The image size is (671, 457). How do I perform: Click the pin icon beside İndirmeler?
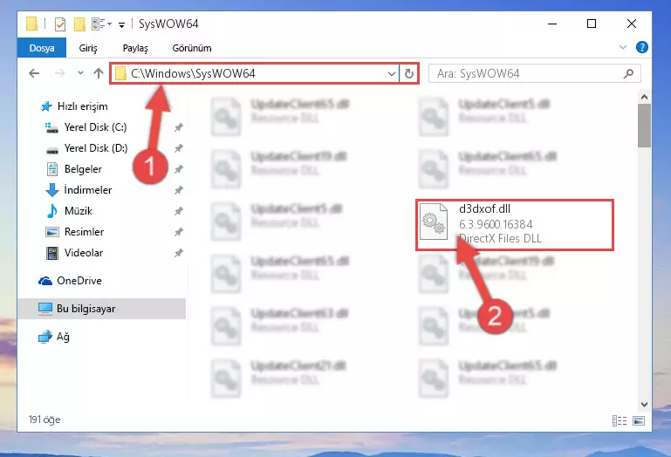coord(179,190)
